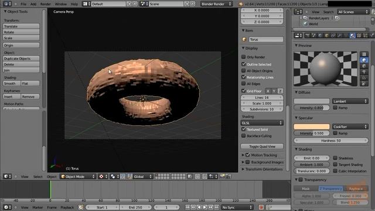Toggle the Grid Floor checkbox
This screenshot has height=211, width=375.
point(244,91)
